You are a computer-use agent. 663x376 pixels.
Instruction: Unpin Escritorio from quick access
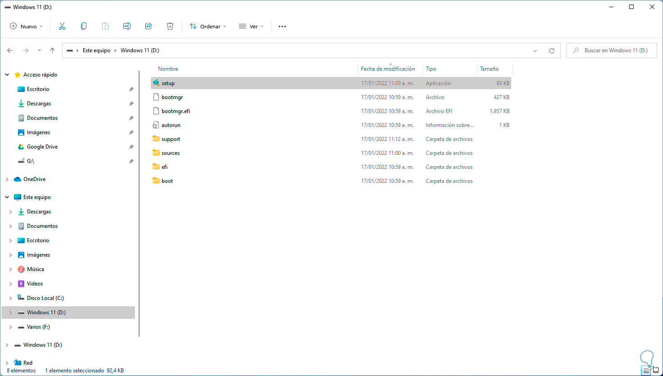pyautogui.click(x=131, y=89)
